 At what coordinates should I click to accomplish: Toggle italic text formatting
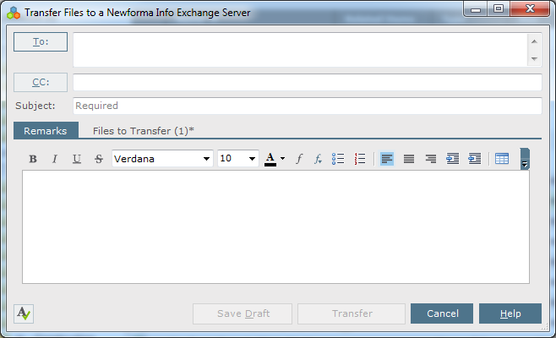pos(55,159)
